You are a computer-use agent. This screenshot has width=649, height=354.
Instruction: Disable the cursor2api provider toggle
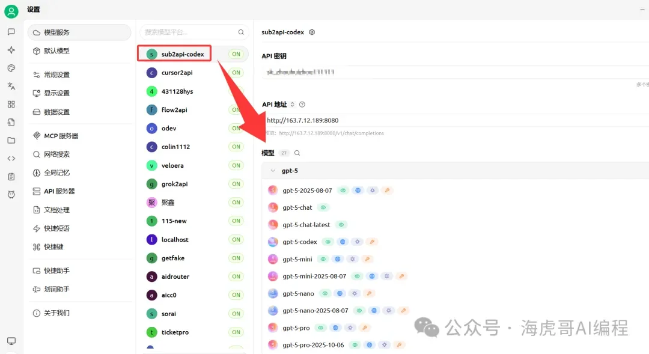235,72
